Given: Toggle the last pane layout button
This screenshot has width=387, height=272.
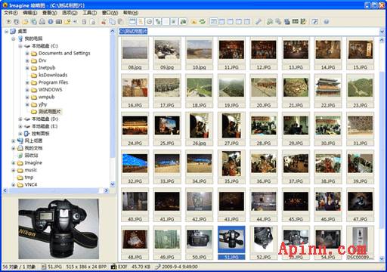Looking at the screenshot, I should 247,22.
